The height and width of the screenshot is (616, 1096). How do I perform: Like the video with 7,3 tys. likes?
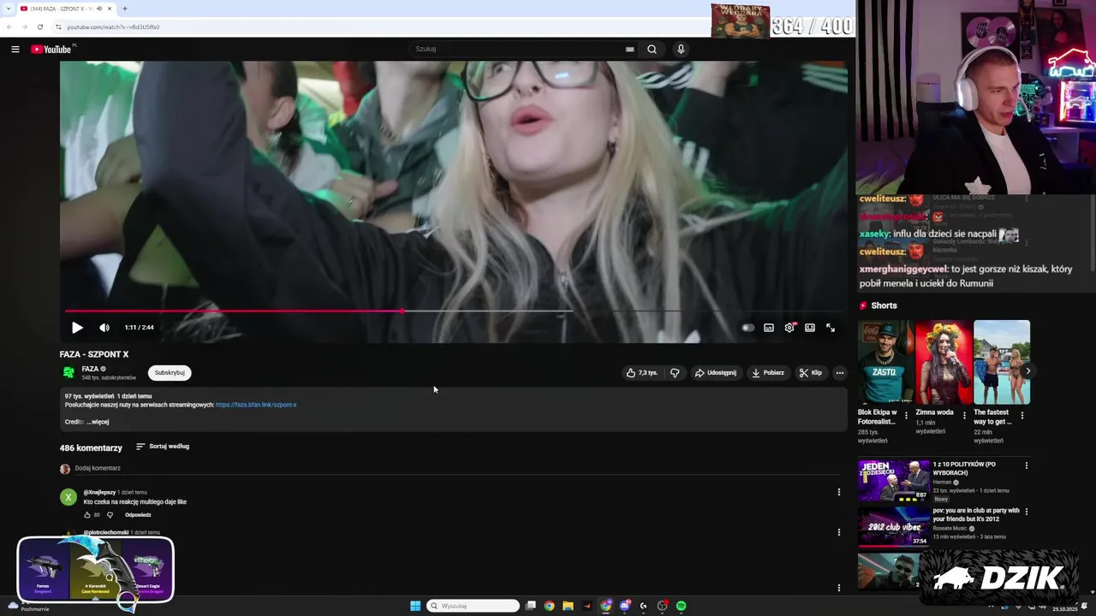(x=642, y=373)
